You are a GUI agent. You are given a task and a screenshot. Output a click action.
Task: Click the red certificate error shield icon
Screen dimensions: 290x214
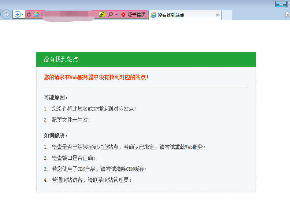pos(123,15)
